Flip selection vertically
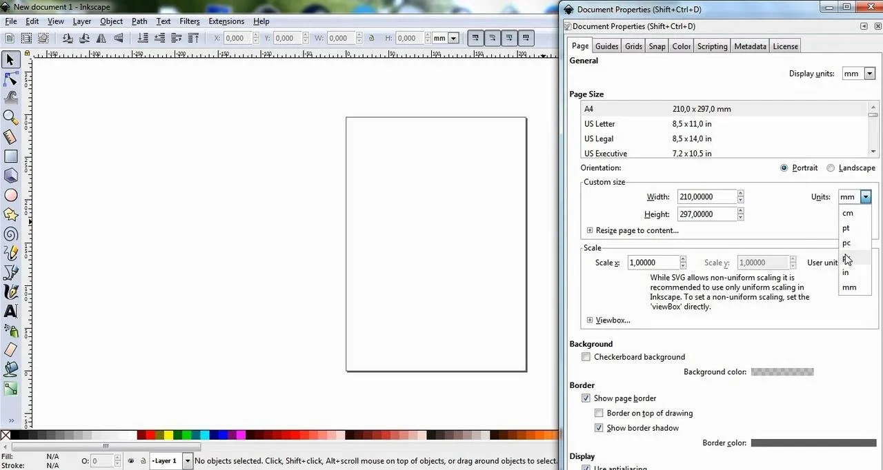 point(118,39)
